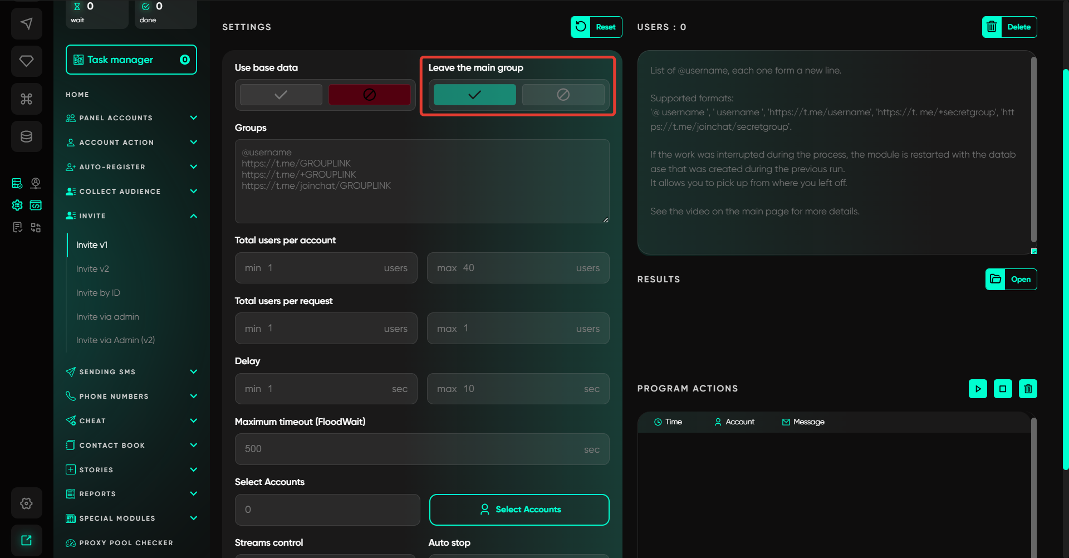Screen dimensions: 1069x558
Task: Click the trash icon in Program Actions
Action: coord(1028,389)
